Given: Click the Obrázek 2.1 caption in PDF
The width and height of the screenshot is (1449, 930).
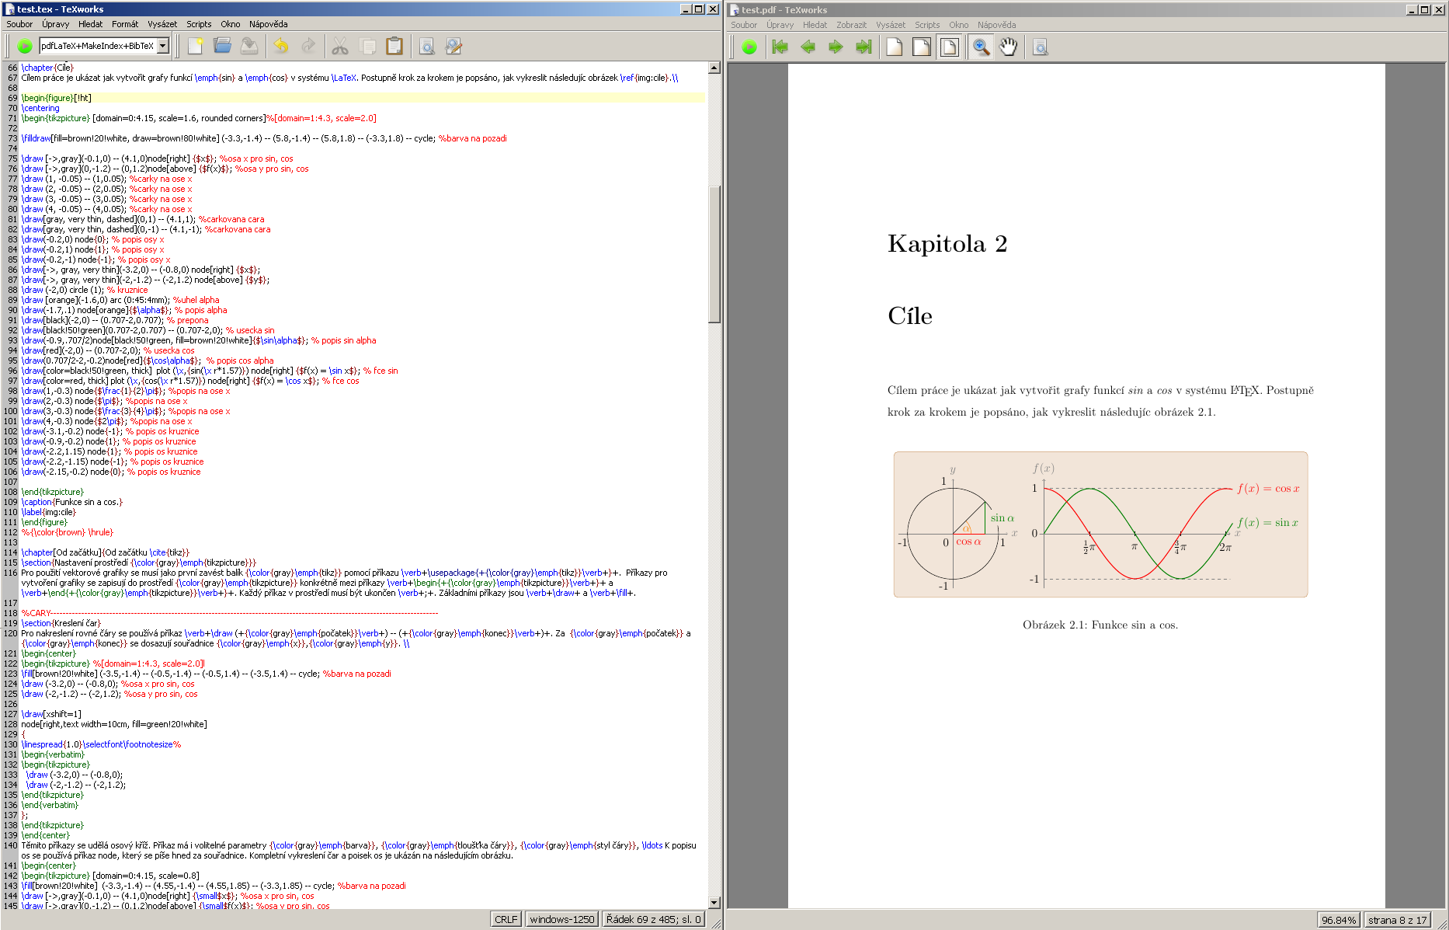Looking at the screenshot, I should 1100,625.
